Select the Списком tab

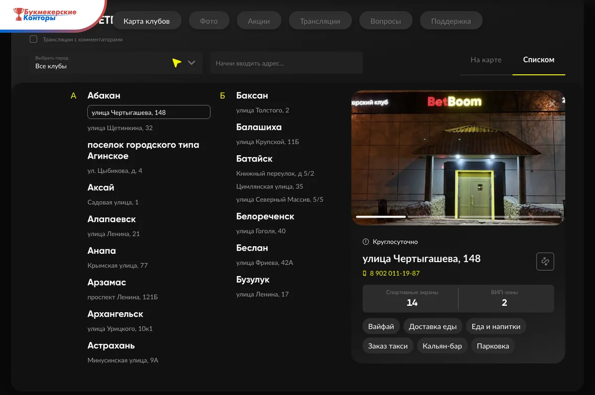[538, 60]
